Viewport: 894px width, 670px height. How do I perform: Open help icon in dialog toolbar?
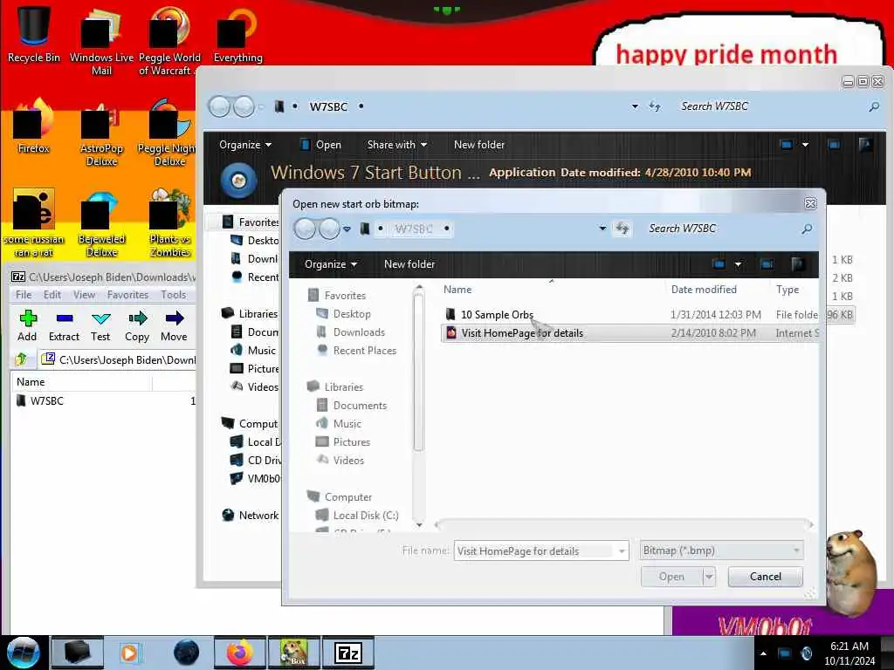click(x=798, y=263)
